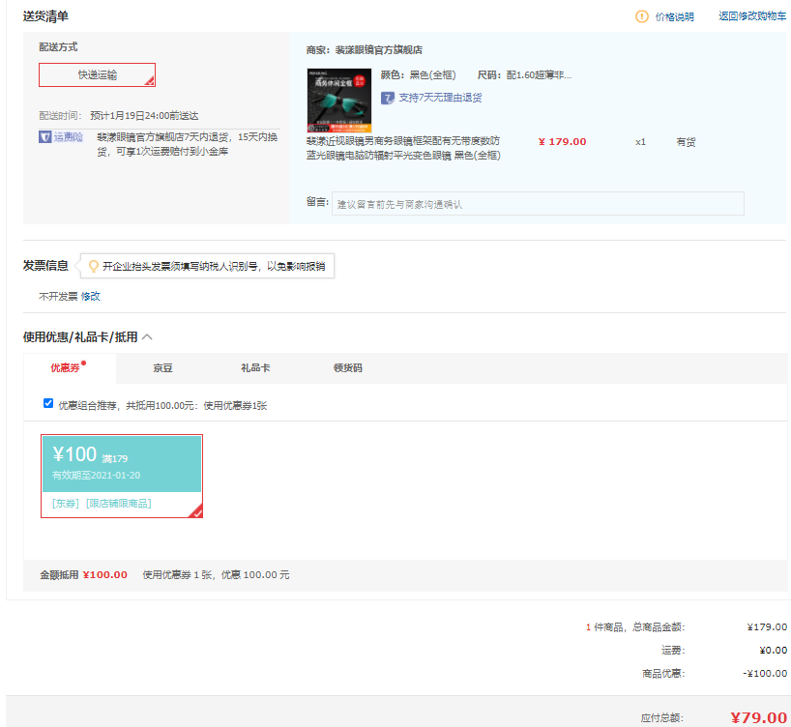Click the orange price explanation warning icon
Image resolution: width=791 pixels, height=727 pixels.
click(642, 16)
